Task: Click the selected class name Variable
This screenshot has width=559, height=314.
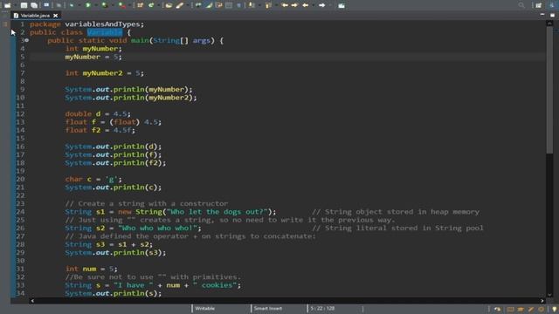Action: point(105,32)
